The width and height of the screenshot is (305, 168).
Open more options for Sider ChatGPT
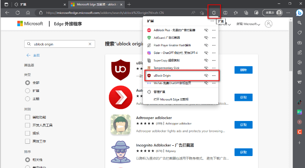pos(214,53)
